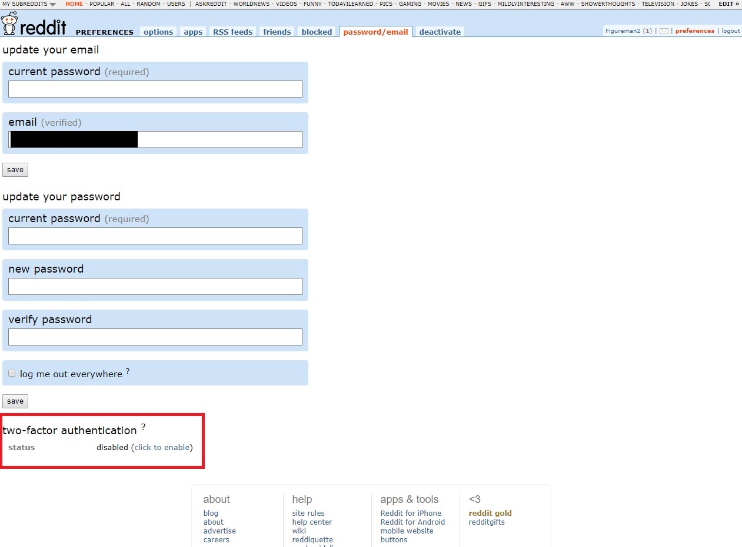742x547 pixels.
Task: Click save under the password section
Action: [15, 401]
